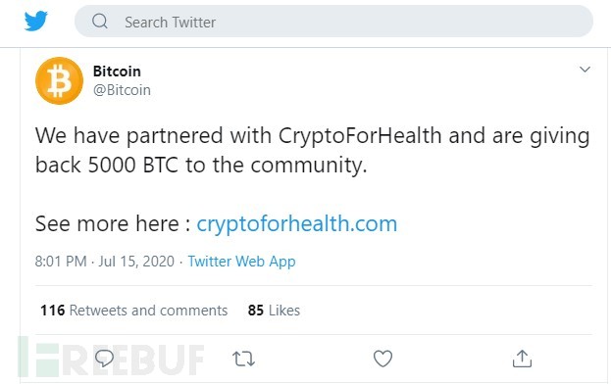Click the FREEBUF watermark
Screen dimensions: 611x384
click(112, 360)
